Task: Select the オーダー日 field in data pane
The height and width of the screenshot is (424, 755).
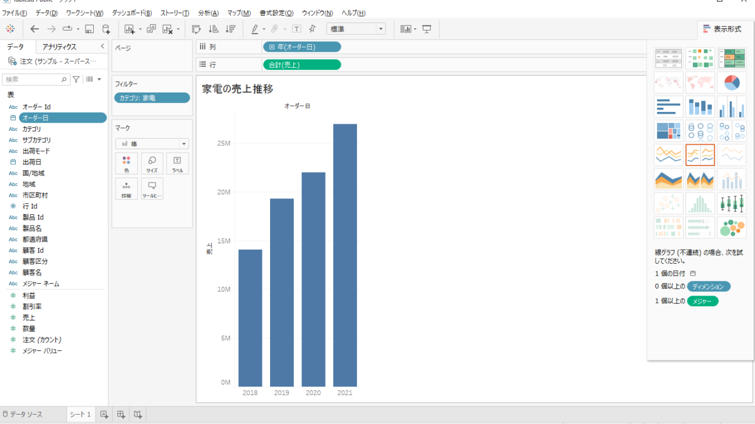Action: pyautogui.click(x=63, y=118)
